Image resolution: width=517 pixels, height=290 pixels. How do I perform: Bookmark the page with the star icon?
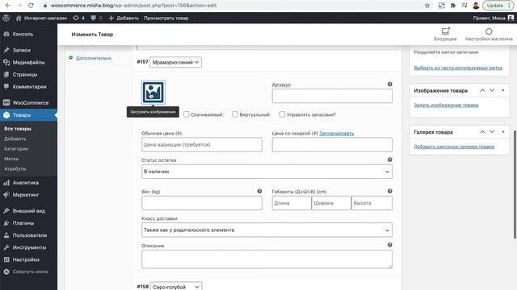point(427,6)
